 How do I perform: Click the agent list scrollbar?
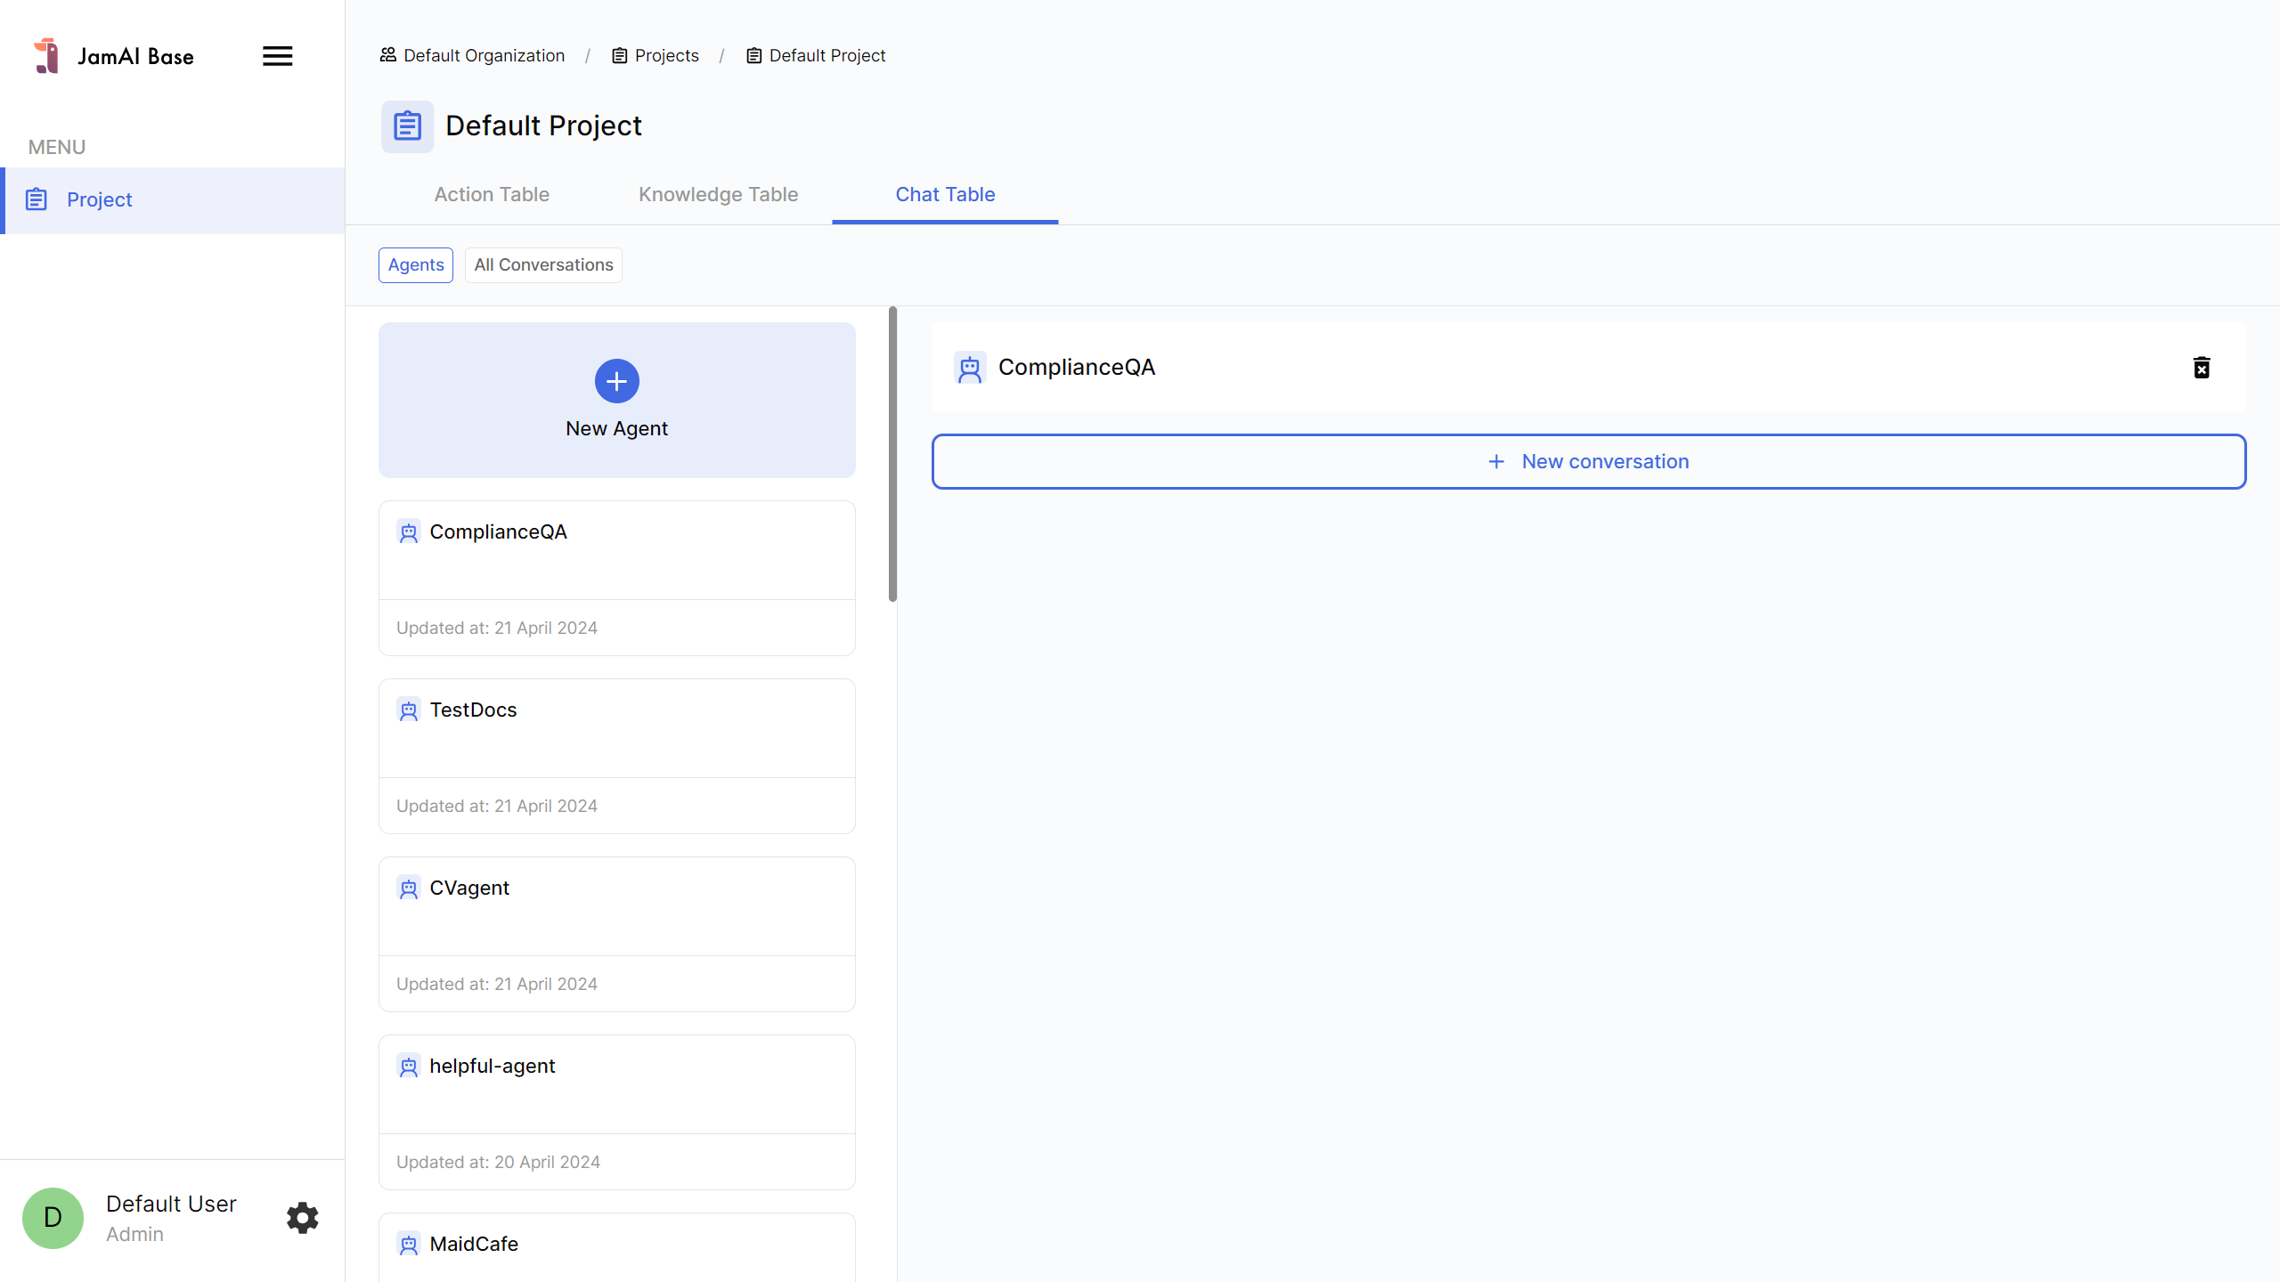[892, 454]
